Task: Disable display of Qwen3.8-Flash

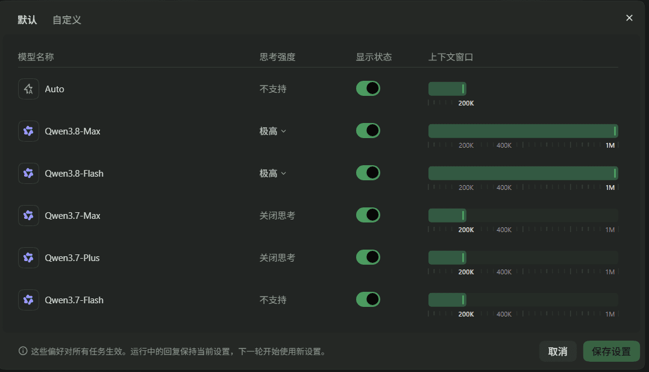Action: click(x=368, y=173)
